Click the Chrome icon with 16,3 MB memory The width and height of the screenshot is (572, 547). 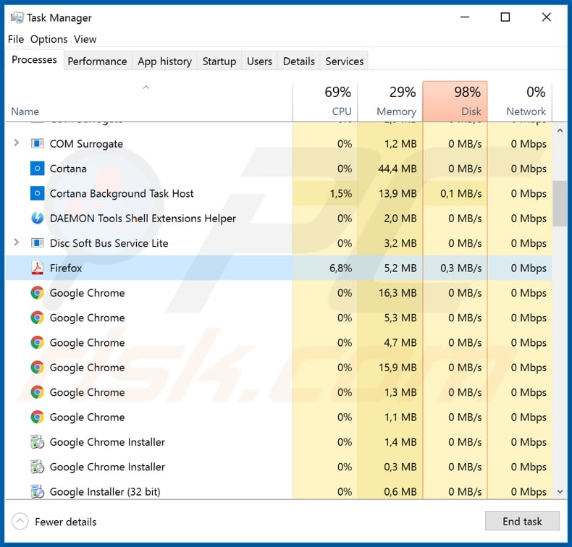pyautogui.click(x=37, y=292)
